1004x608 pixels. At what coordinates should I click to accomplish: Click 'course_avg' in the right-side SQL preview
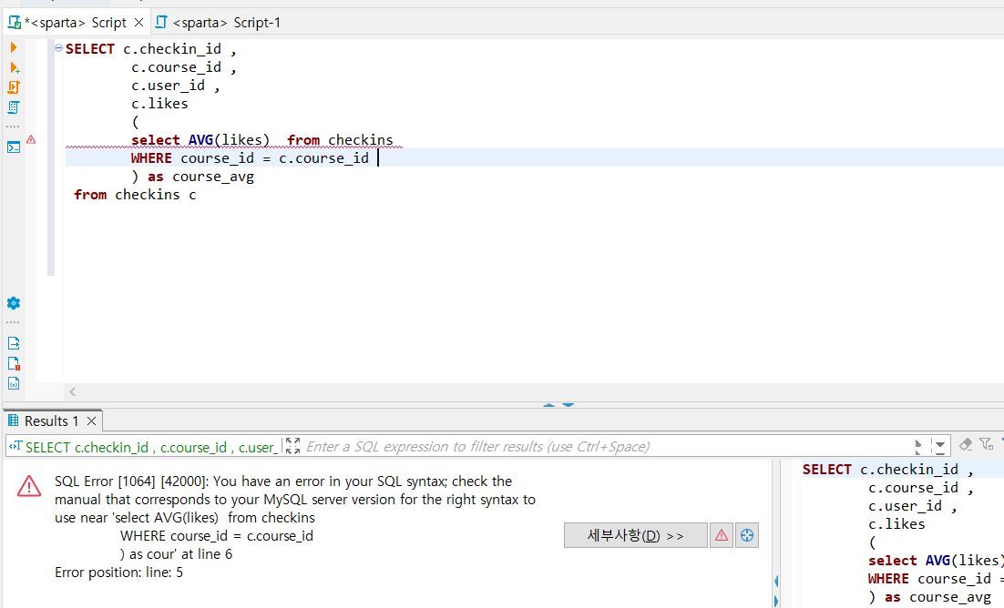pyautogui.click(x=950, y=597)
